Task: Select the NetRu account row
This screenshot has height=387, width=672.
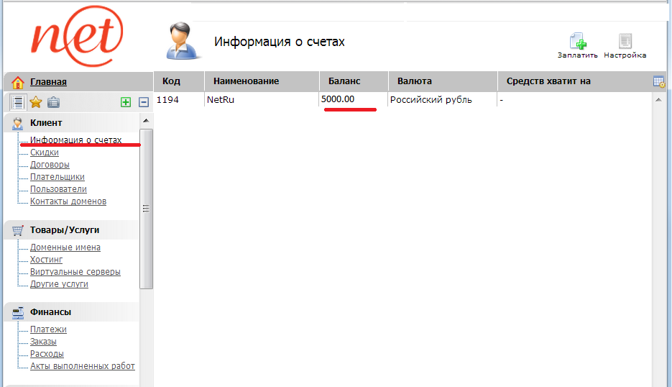Action: click(x=221, y=100)
